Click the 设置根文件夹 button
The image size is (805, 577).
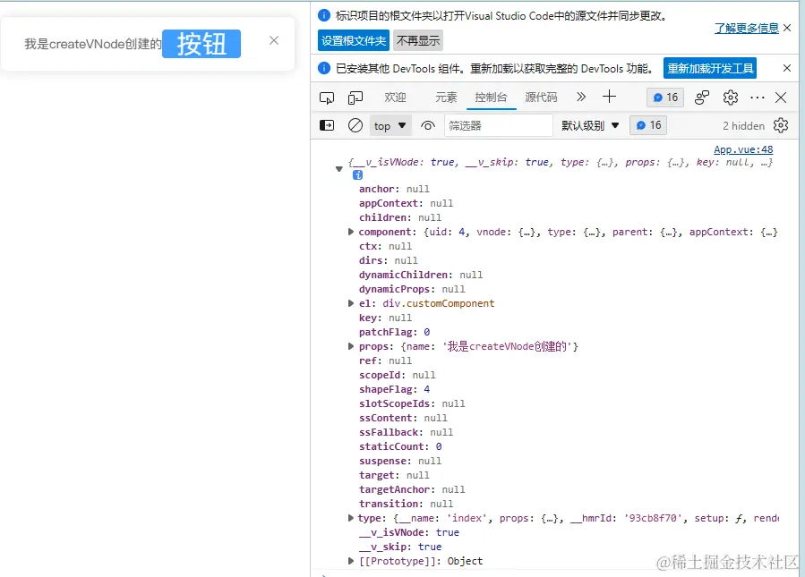(354, 40)
